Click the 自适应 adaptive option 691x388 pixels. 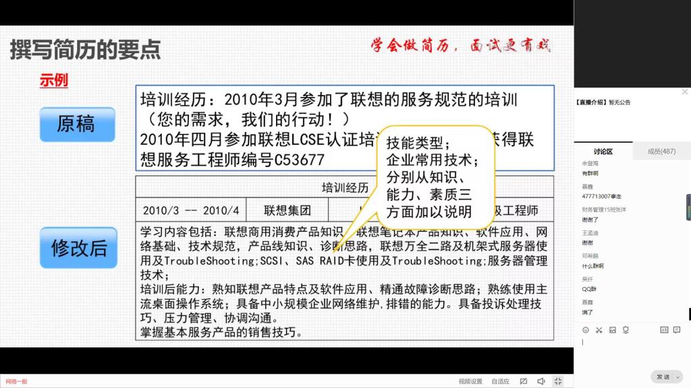tap(500, 381)
